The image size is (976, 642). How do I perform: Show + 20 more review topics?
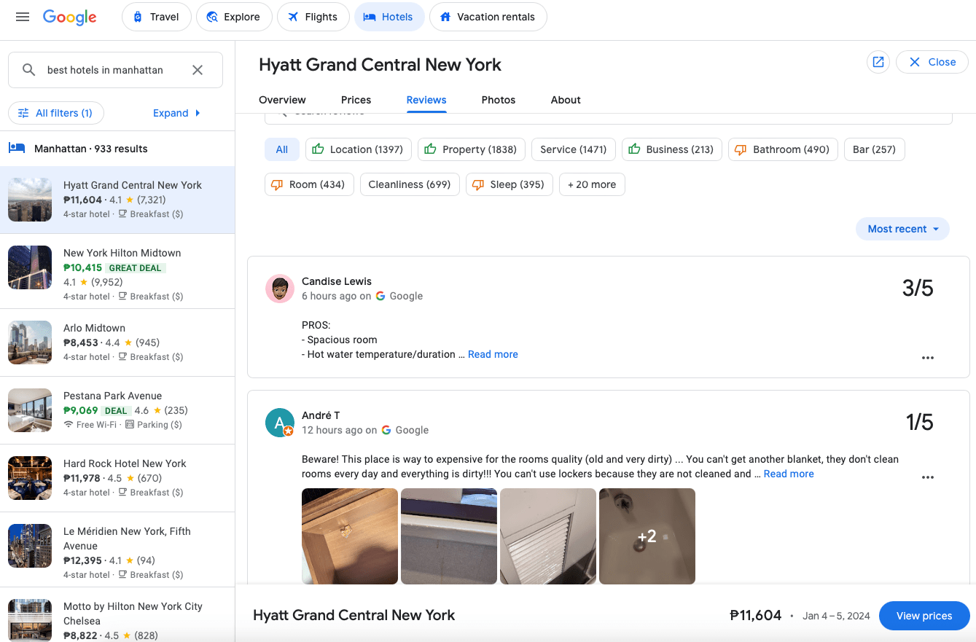592,184
